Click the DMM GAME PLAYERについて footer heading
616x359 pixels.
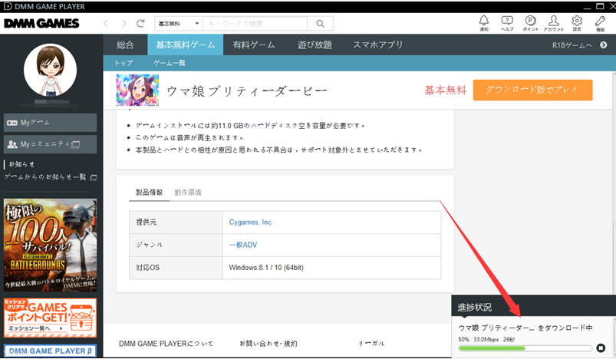[166, 344]
